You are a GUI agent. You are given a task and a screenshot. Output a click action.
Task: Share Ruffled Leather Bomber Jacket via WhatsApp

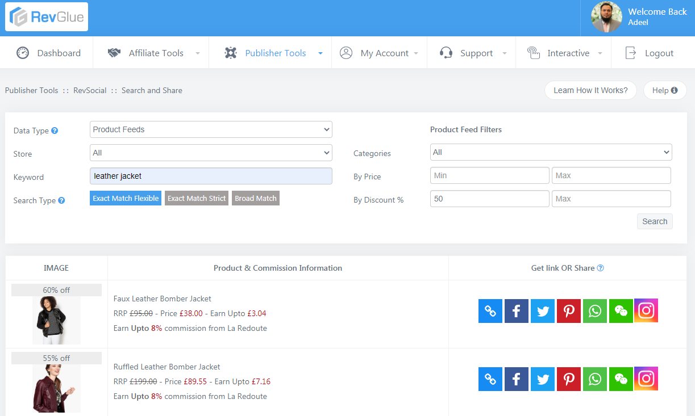(594, 379)
